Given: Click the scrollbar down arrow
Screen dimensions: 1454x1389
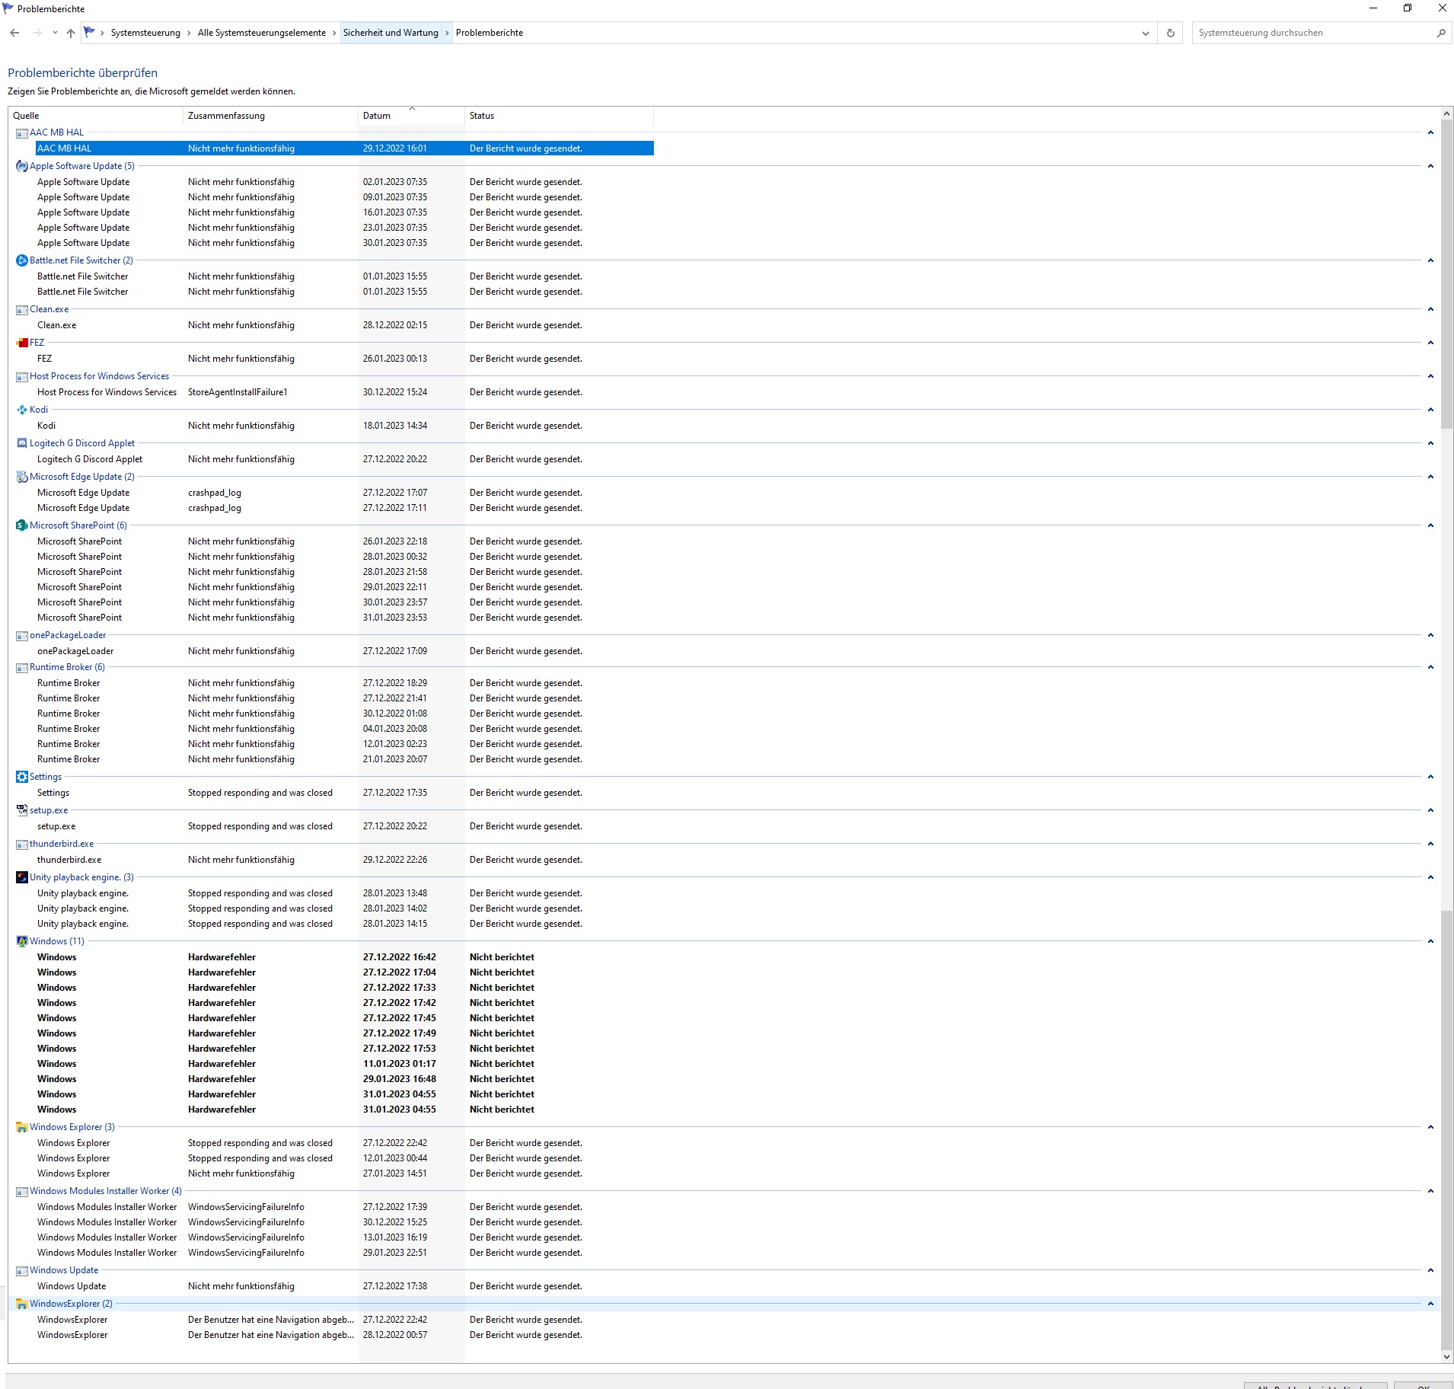Looking at the screenshot, I should tap(1447, 1356).
